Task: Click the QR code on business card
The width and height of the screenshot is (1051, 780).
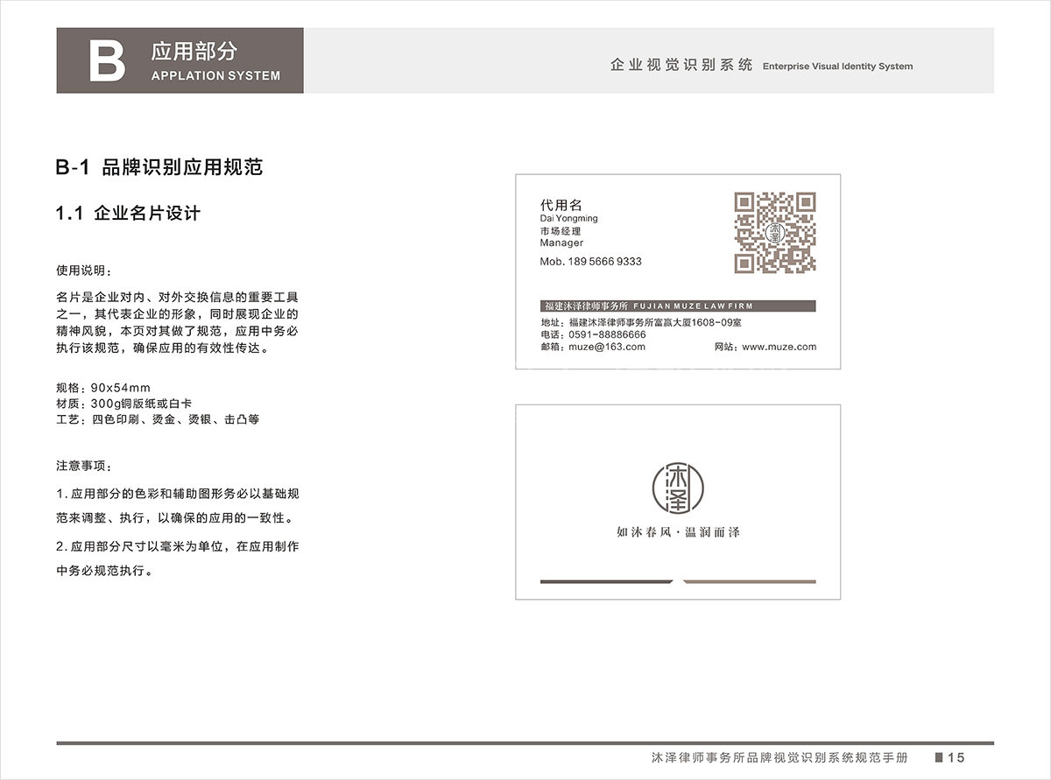Action: coord(775,233)
